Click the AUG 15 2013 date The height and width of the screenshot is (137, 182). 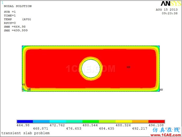pos(167,10)
